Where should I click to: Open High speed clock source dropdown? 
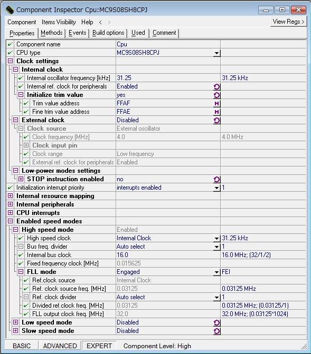click(x=216, y=239)
